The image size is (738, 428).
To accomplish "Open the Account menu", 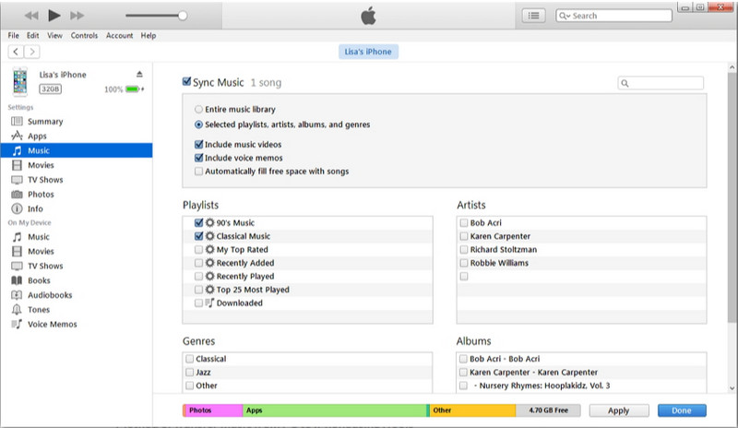I will click(119, 35).
